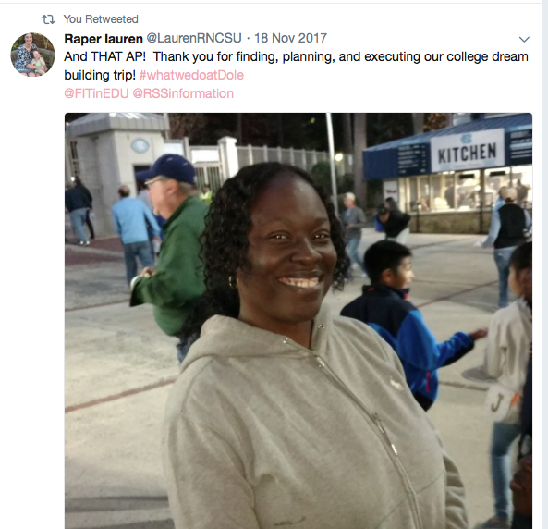The height and width of the screenshot is (529, 548).
Task: Open the 18 Nov 2017 timestamp
Action: coord(290,38)
